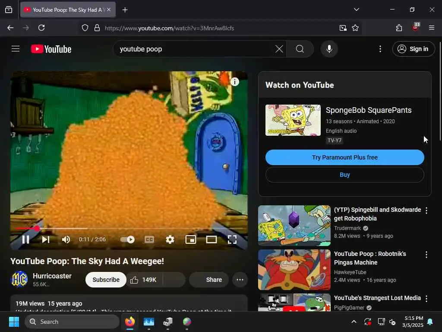Open picture-in-picture icon in address bar
Viewport: 442px width, 332px height.
tap(343, 28)
